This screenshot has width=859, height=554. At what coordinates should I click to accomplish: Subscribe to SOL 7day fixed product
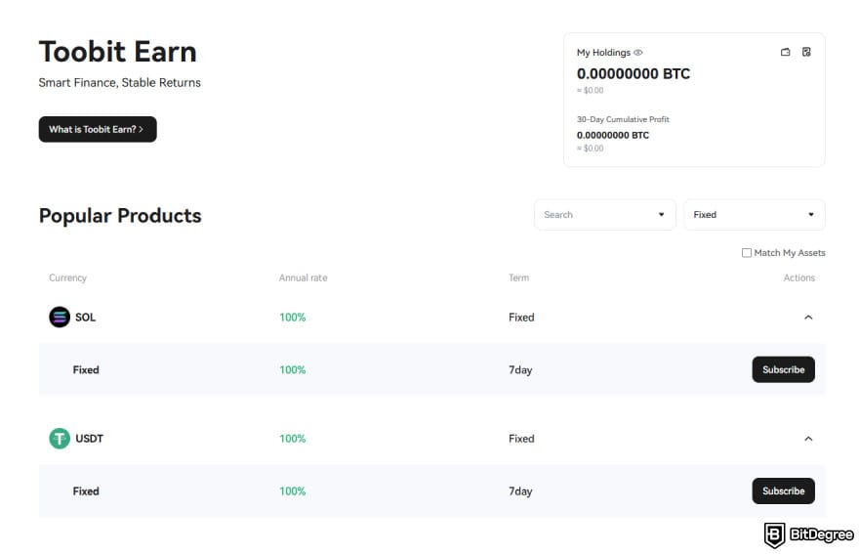click(x=784, y=369)
